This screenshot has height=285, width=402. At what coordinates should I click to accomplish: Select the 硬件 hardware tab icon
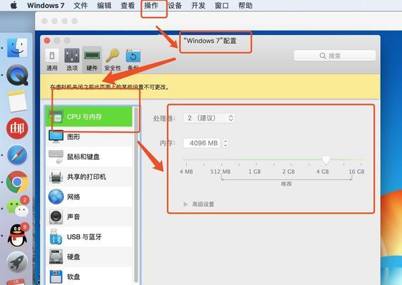click(92, 60)
